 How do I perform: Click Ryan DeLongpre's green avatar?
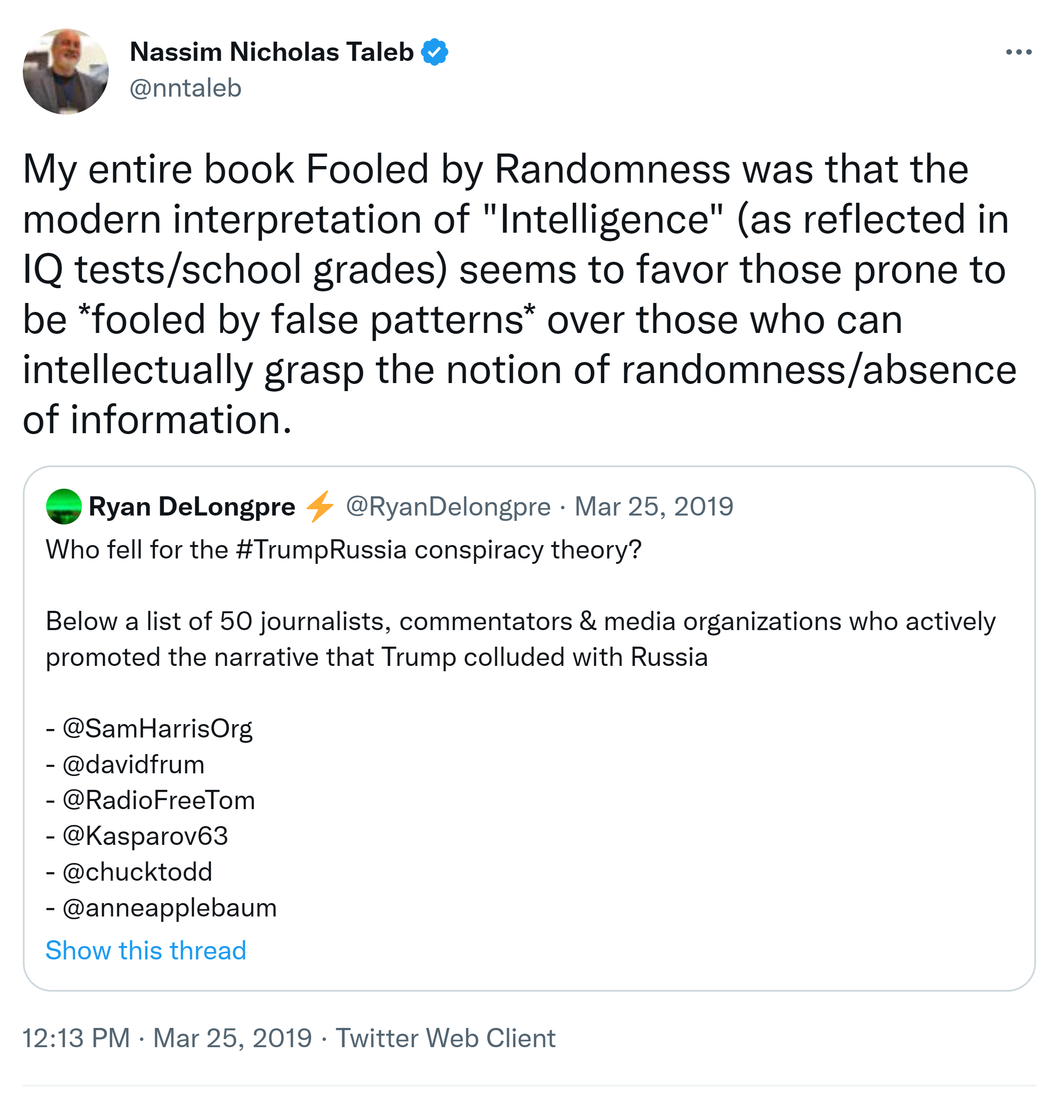64,507
